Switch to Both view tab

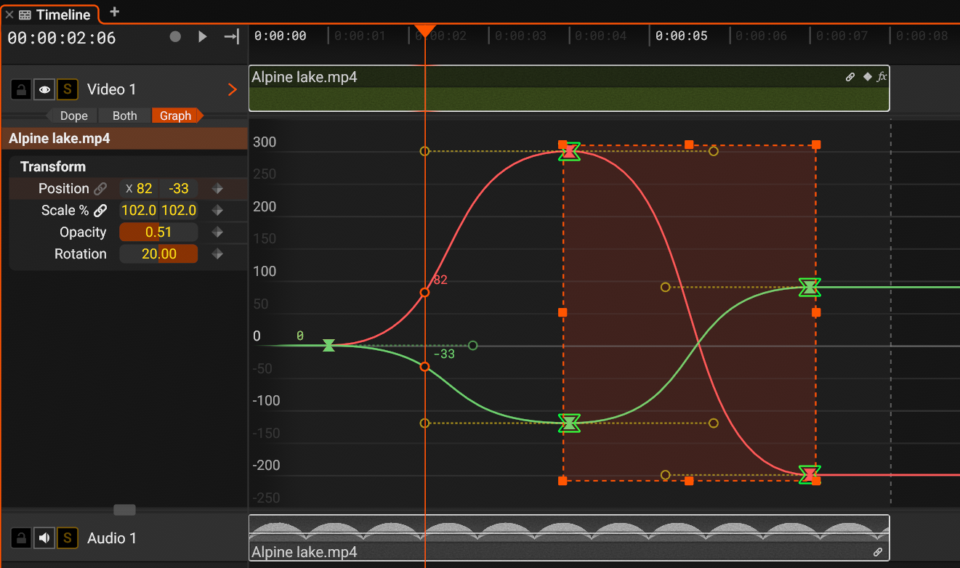pos(125,115)
